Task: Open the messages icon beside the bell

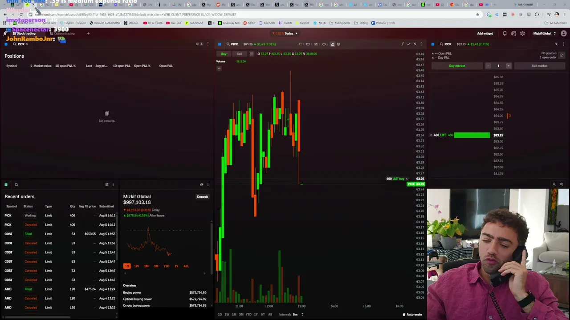Action: [513, 33]
